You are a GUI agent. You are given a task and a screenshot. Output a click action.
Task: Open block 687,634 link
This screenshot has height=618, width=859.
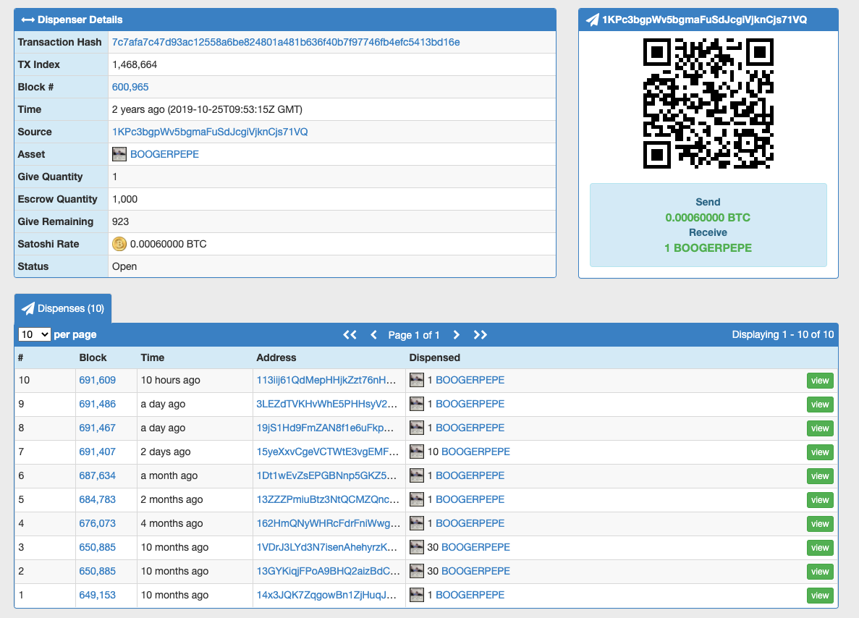[98, 475]
